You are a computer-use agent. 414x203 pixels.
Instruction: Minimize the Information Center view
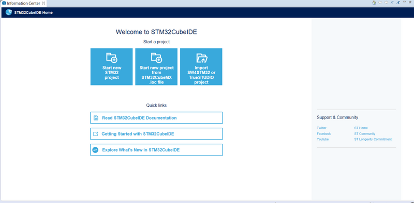click(404, 2)
